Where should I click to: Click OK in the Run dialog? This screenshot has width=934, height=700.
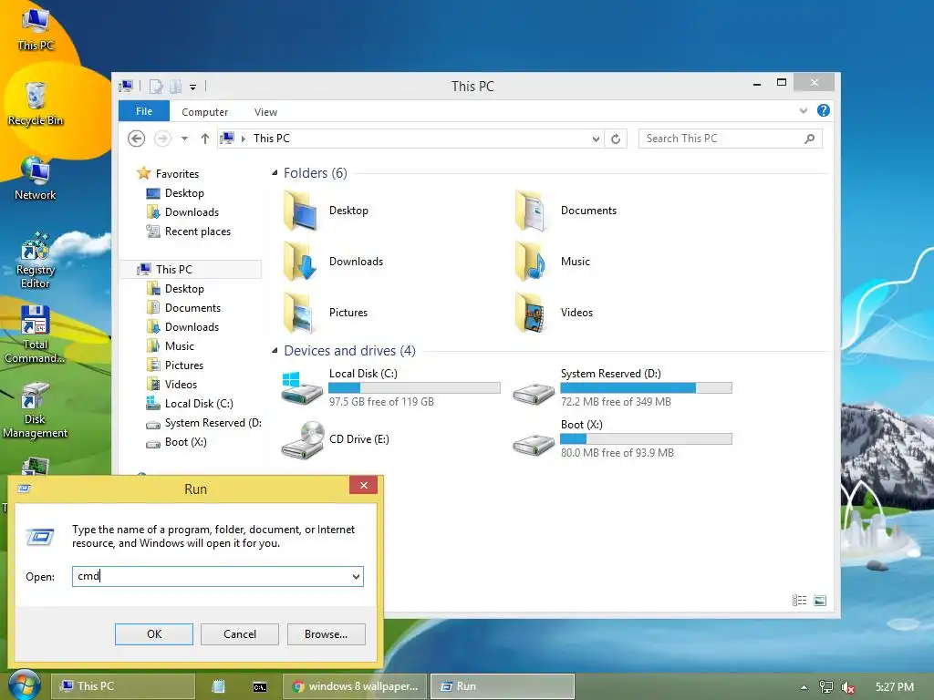tap(153, 634)
